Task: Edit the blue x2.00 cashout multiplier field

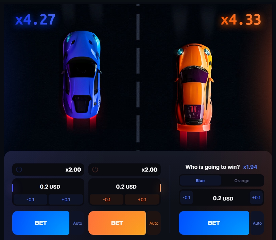Action: pyautogui.click(x=48, y=170)
